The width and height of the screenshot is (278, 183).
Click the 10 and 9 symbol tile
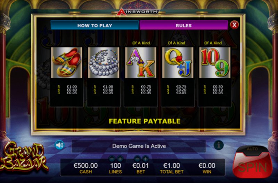coord(215,62)
